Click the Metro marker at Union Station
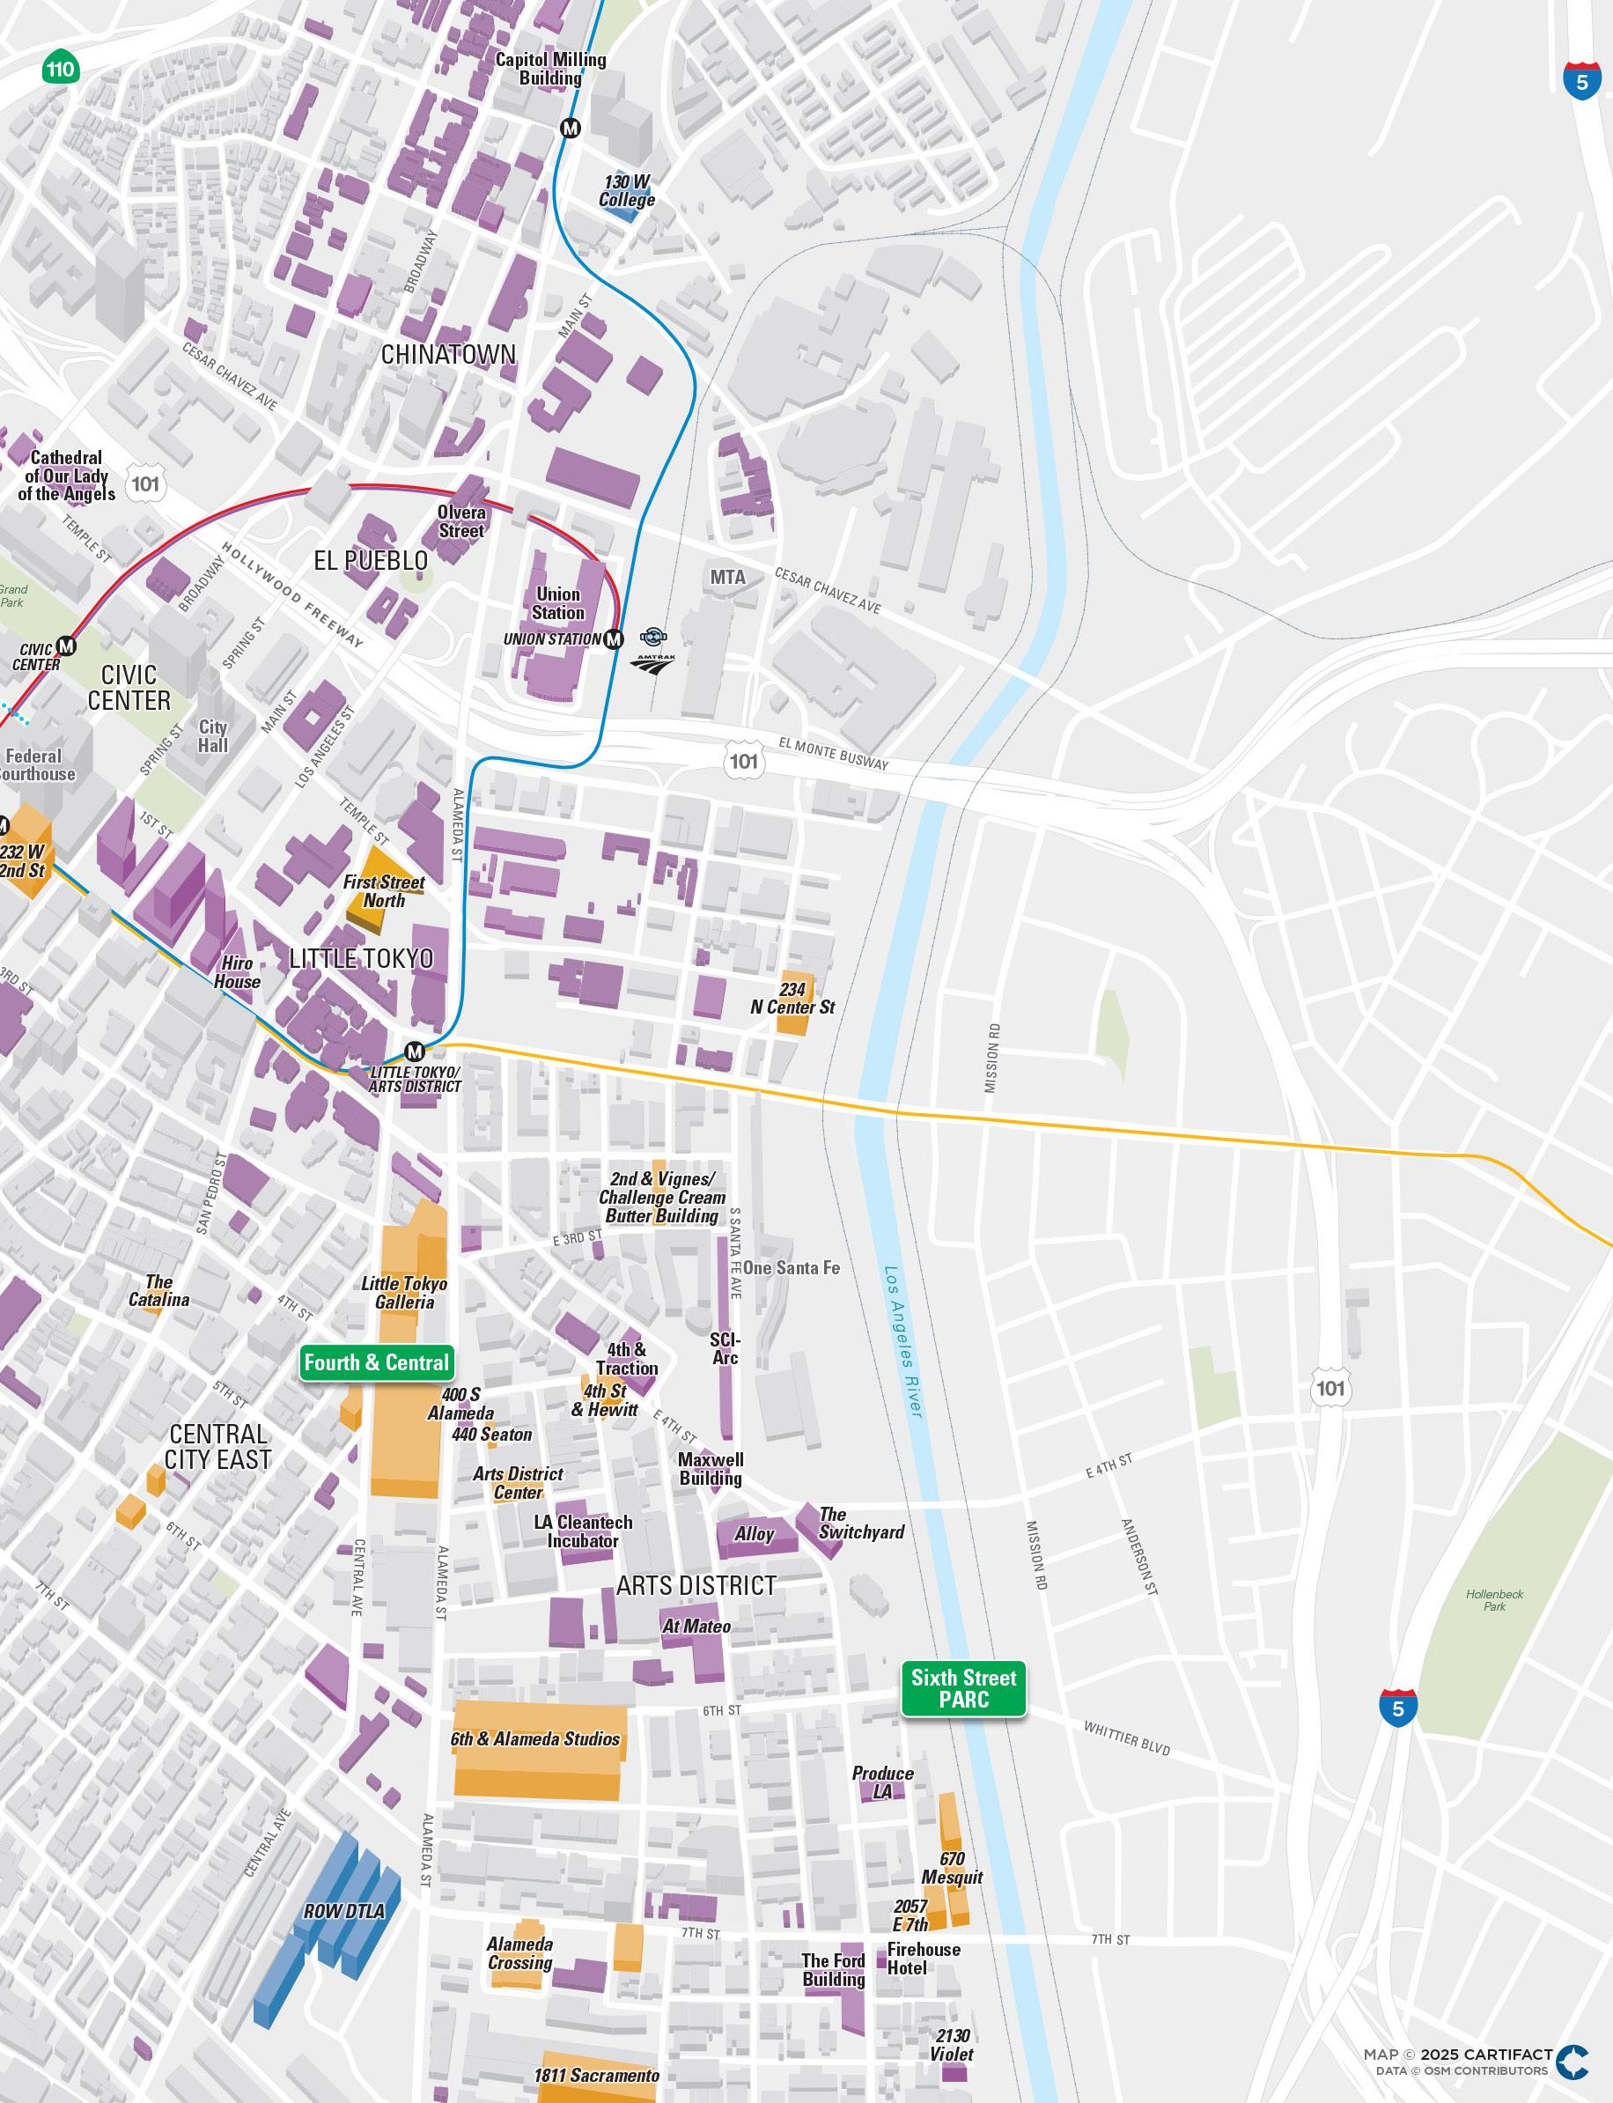 (x=615, y=638)
